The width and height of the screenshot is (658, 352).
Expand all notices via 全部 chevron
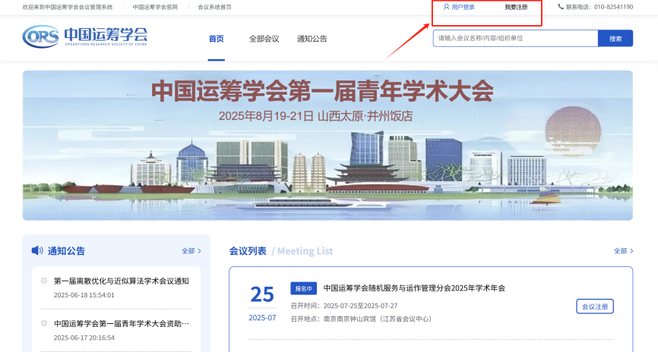point(191,251)
